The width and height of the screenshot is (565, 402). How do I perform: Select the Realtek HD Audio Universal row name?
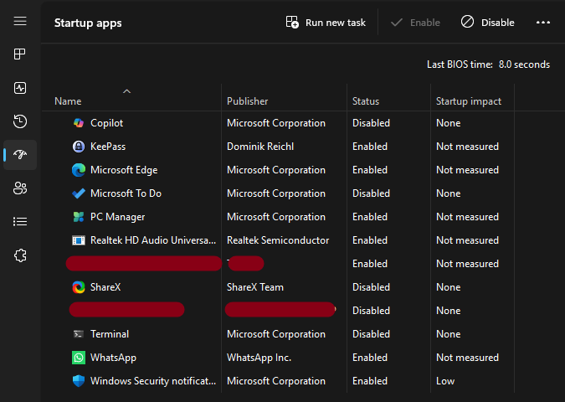point(153,240)
